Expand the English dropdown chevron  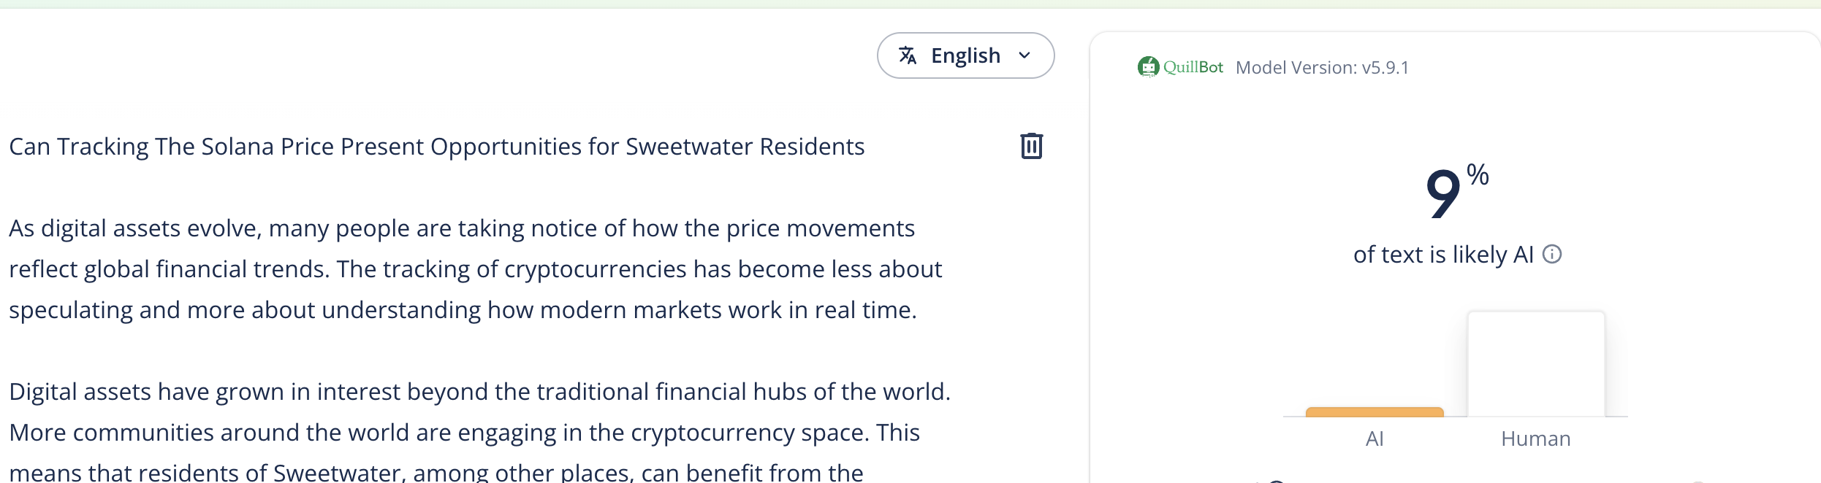1024,55
